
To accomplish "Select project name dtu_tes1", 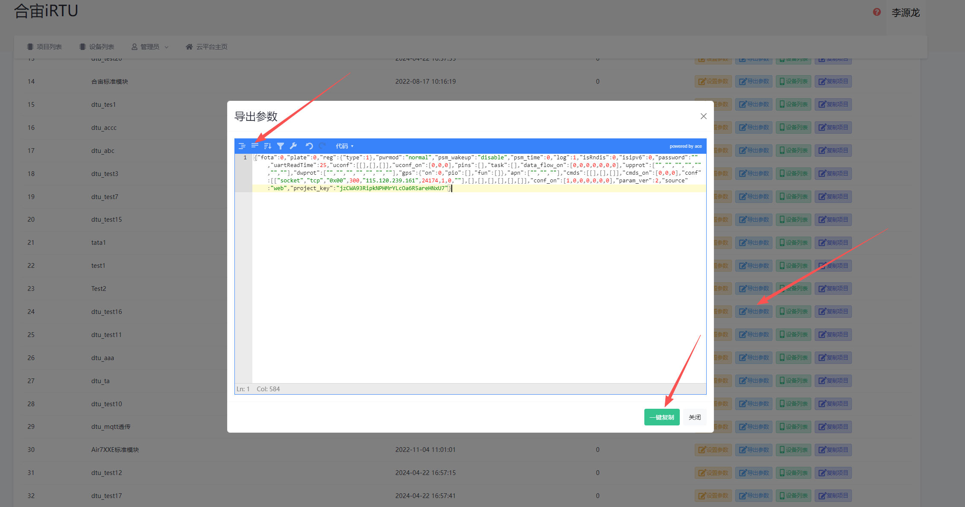I will (103, 105).
